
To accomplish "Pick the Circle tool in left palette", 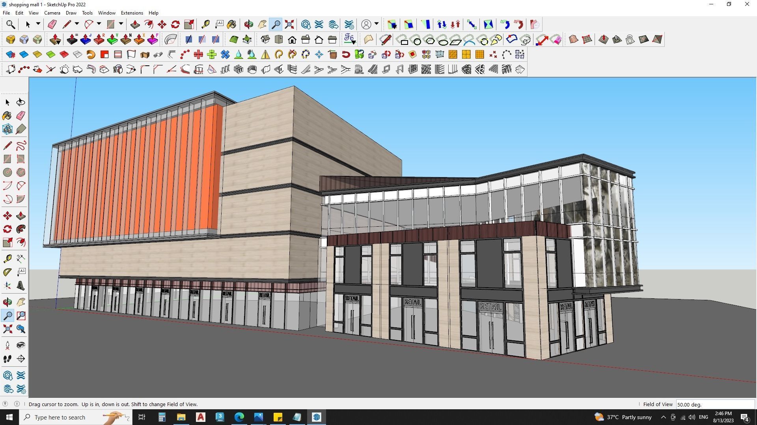I will (x=7, y=172).
